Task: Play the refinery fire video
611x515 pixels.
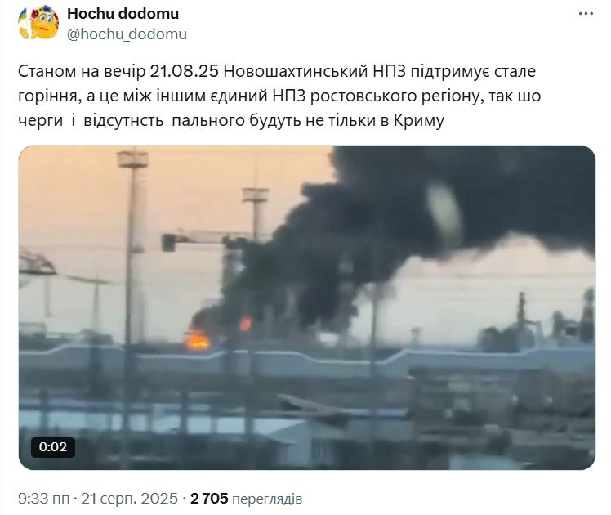Action: click(x=306, y=307)
